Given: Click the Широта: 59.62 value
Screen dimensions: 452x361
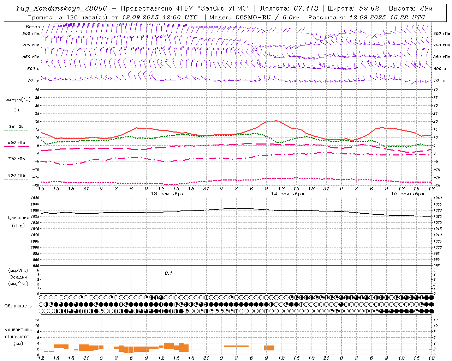Looking at the screenshot, I should pyautogui.click(x=353, y=8).
